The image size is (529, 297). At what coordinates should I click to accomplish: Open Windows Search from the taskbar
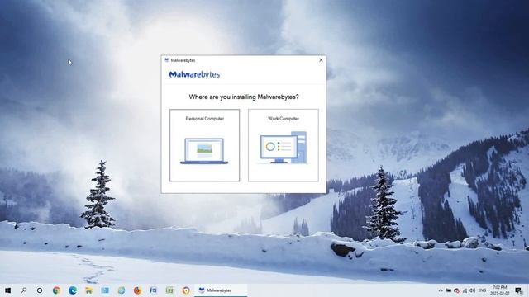click(x=24, y=290)
